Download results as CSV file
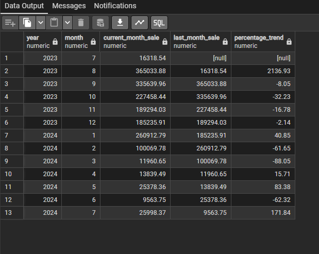Image resolution: width=319 pixels, height=254 pixels. pos(120,23)
